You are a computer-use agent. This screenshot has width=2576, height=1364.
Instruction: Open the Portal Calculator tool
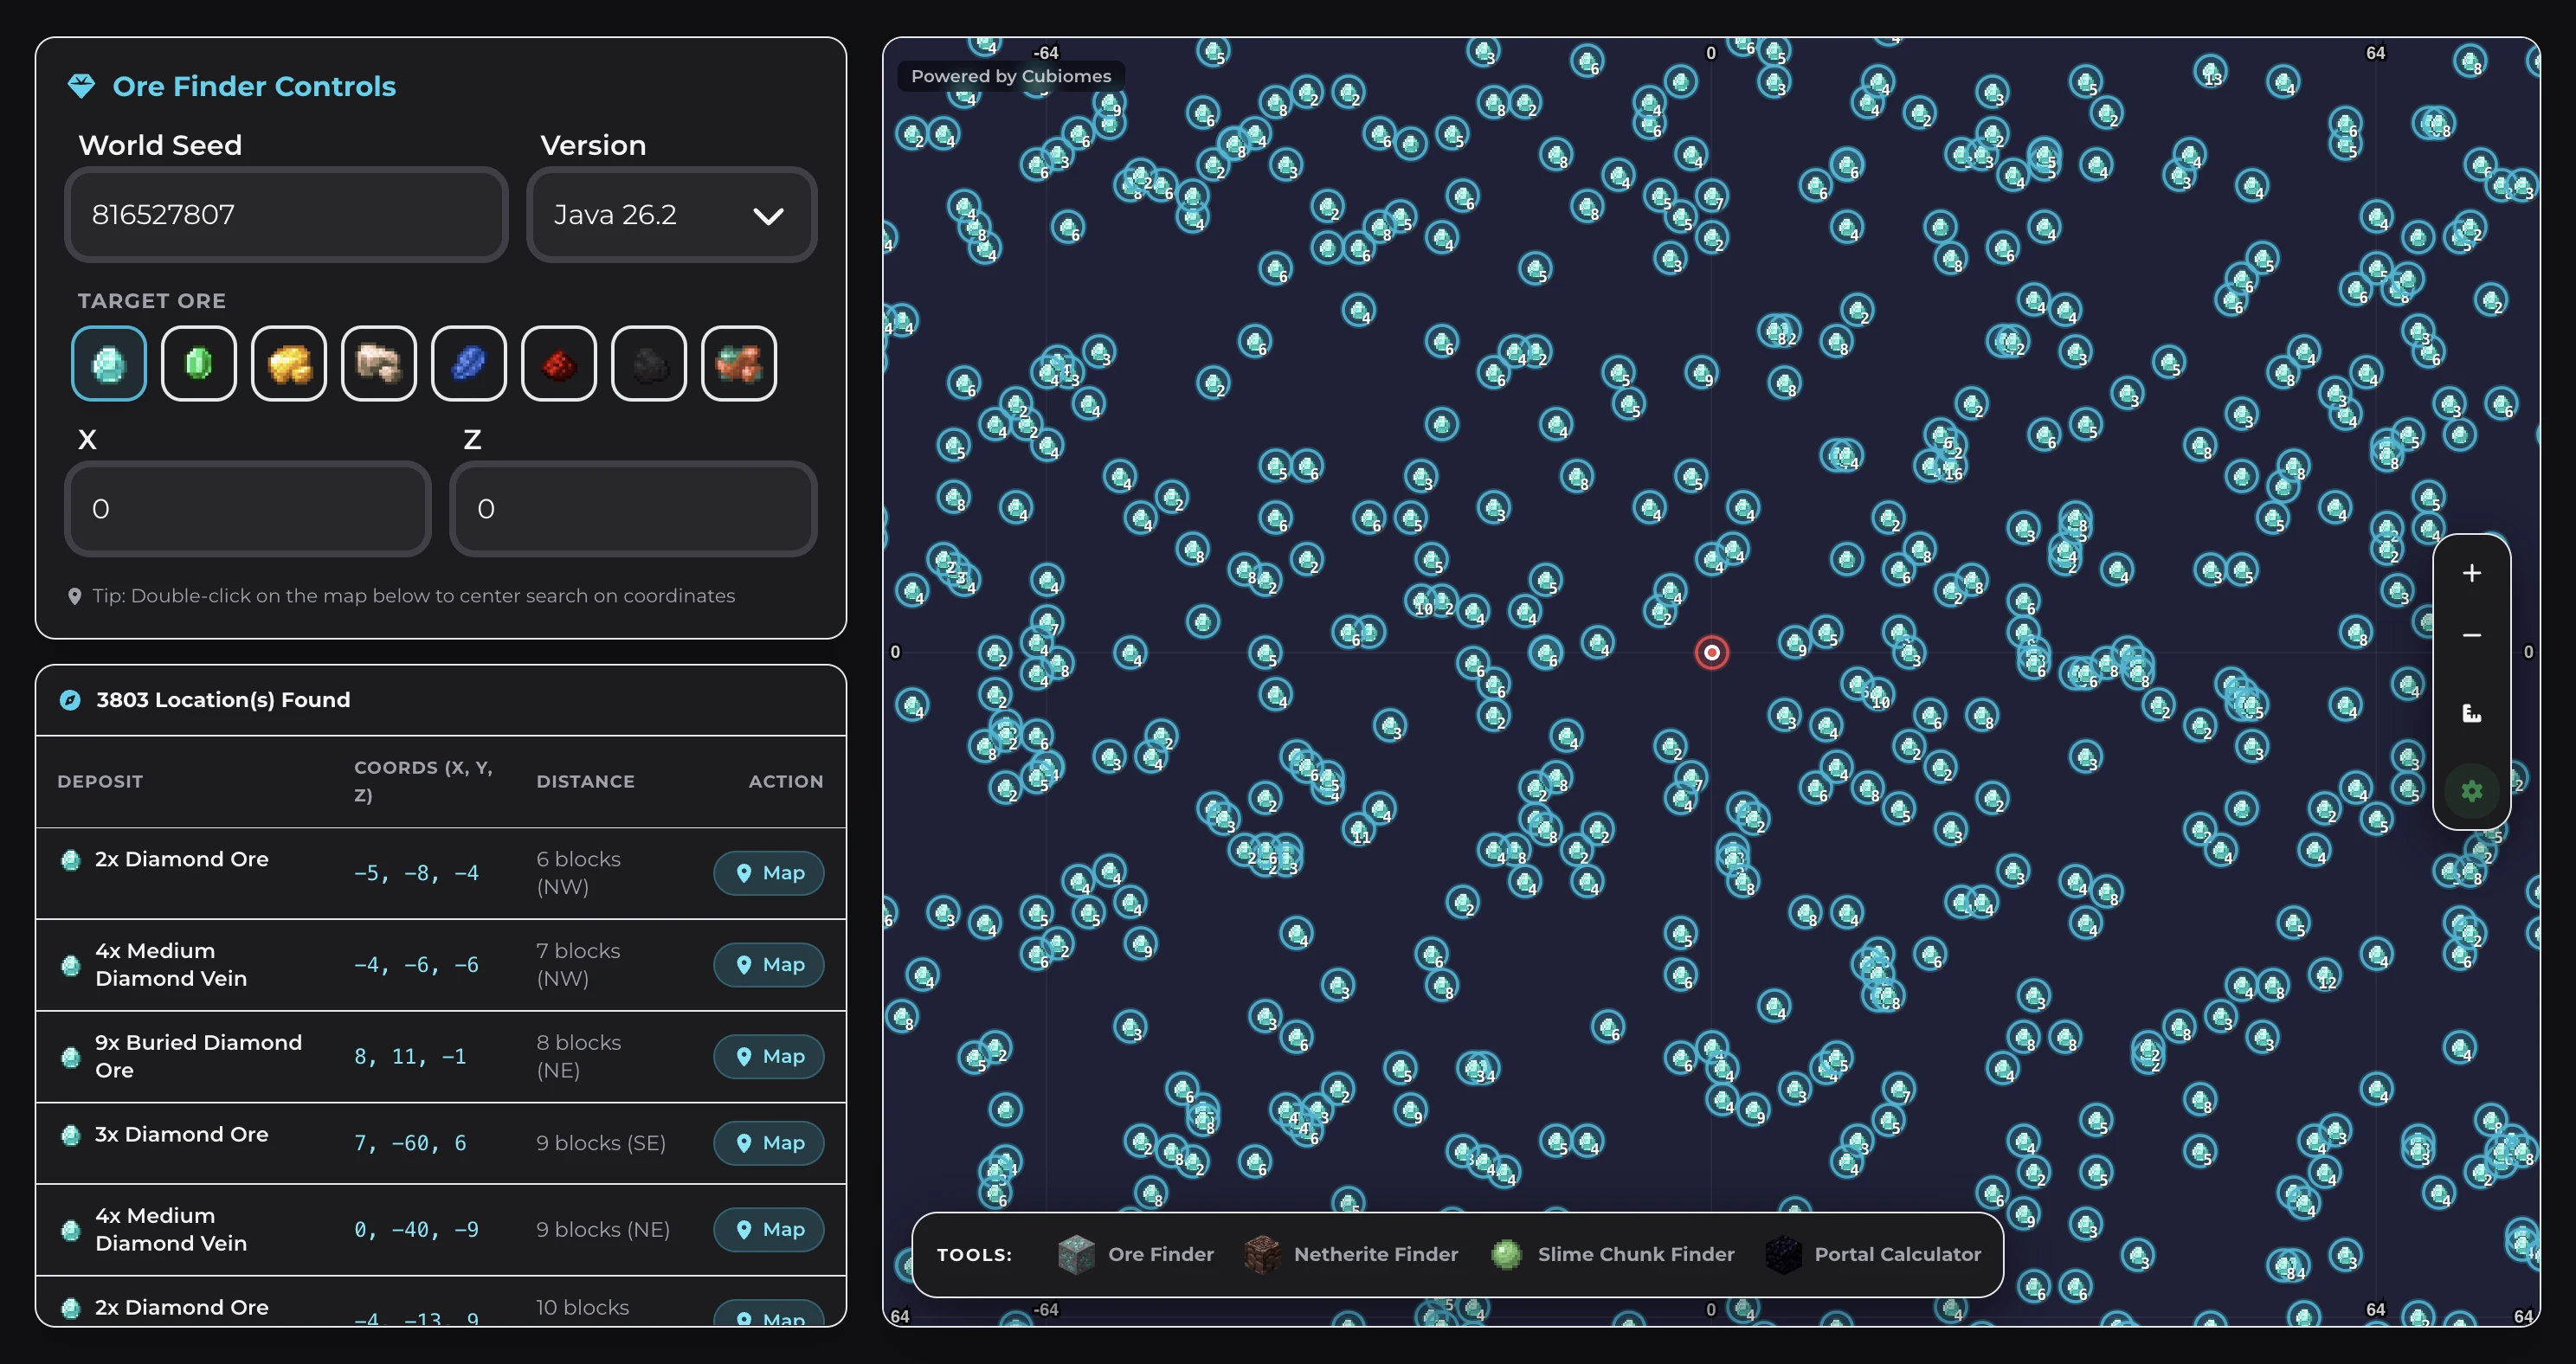point(1873,1254)
